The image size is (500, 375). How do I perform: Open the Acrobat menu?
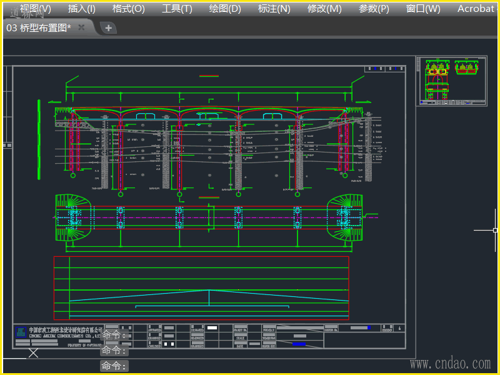[x=476, y=9]
